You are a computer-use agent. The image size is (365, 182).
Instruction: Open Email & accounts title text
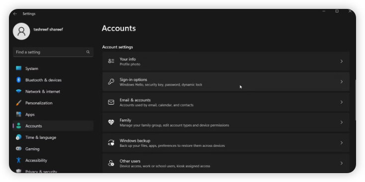(135, 100)
